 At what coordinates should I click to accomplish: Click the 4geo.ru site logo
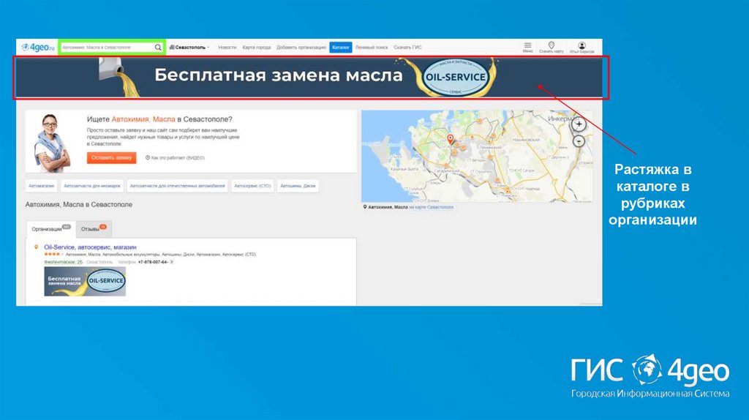point(38,48)
